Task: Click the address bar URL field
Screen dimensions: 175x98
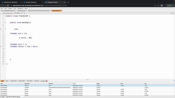Action: click(83, 5)
